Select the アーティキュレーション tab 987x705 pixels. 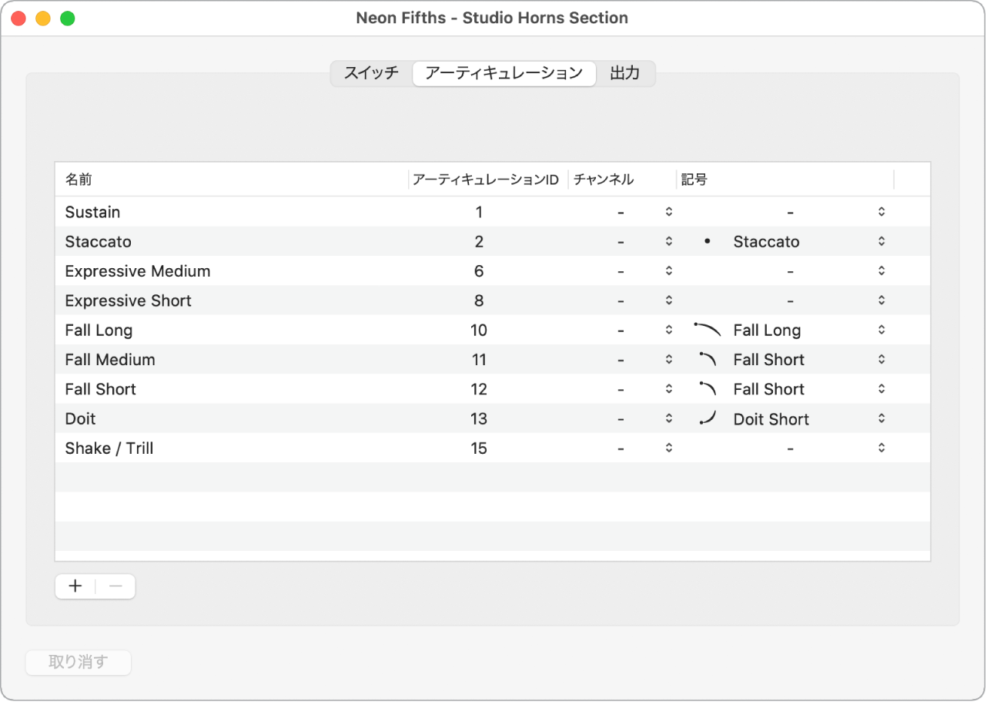[x=504, y=73]
